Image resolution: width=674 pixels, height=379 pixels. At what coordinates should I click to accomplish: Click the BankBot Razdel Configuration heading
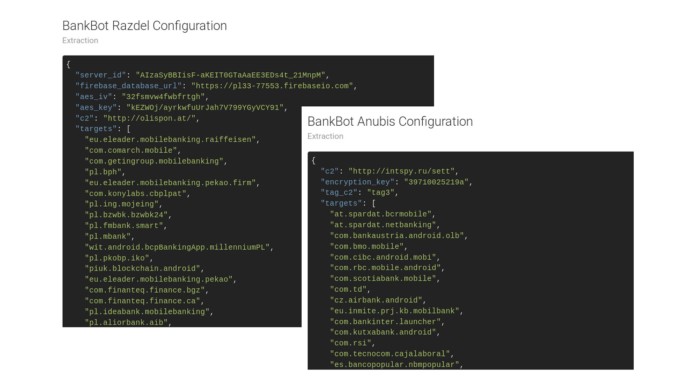tap(144, 26)
